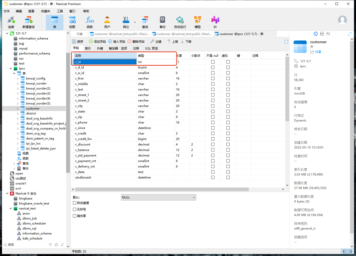Click the 添加字段 button
This screenshot has height=256, width=356.
tap(97, 41)
